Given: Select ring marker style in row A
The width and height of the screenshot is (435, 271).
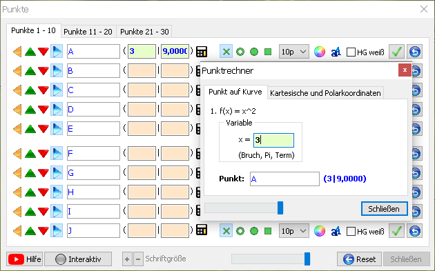Looking at the screenshot, I should click(x=240, y=52).
